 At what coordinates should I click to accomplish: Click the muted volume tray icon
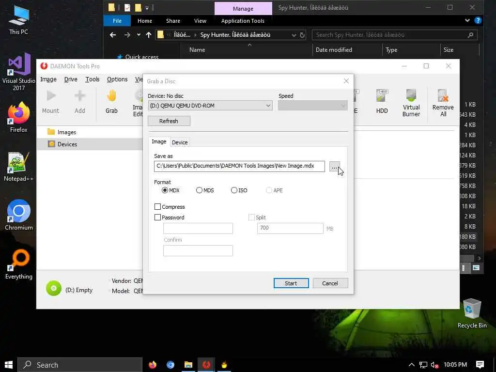pos(435,365)
